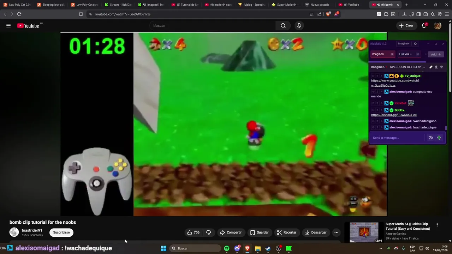Screen dimensions: 452x254
Task: Open the discord.gg link from BotRix
Action: tap(394, 115)
